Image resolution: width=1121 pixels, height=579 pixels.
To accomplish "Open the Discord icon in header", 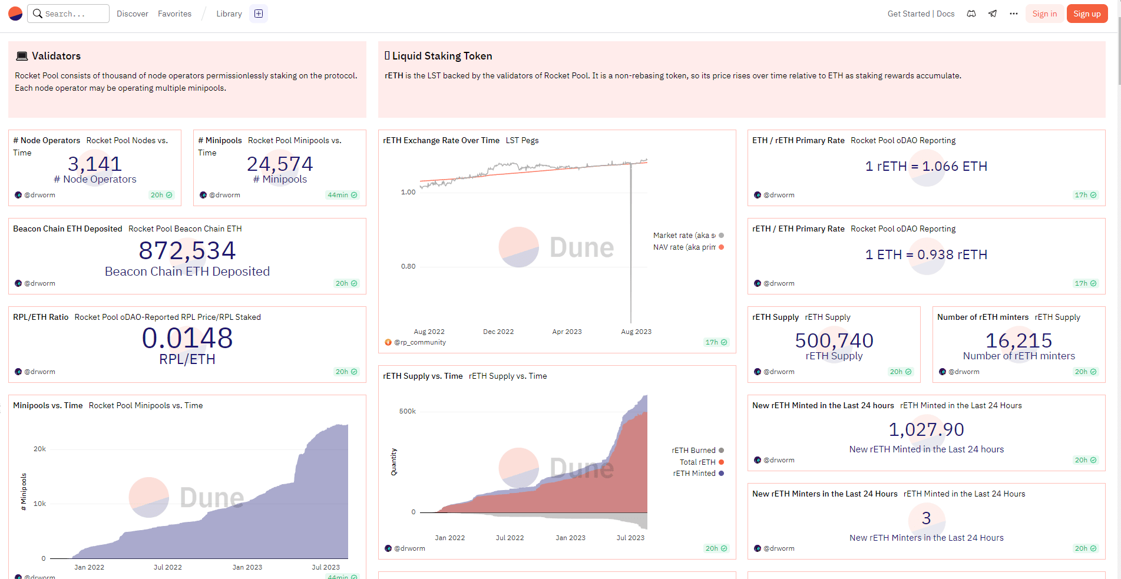I will 971,14.
